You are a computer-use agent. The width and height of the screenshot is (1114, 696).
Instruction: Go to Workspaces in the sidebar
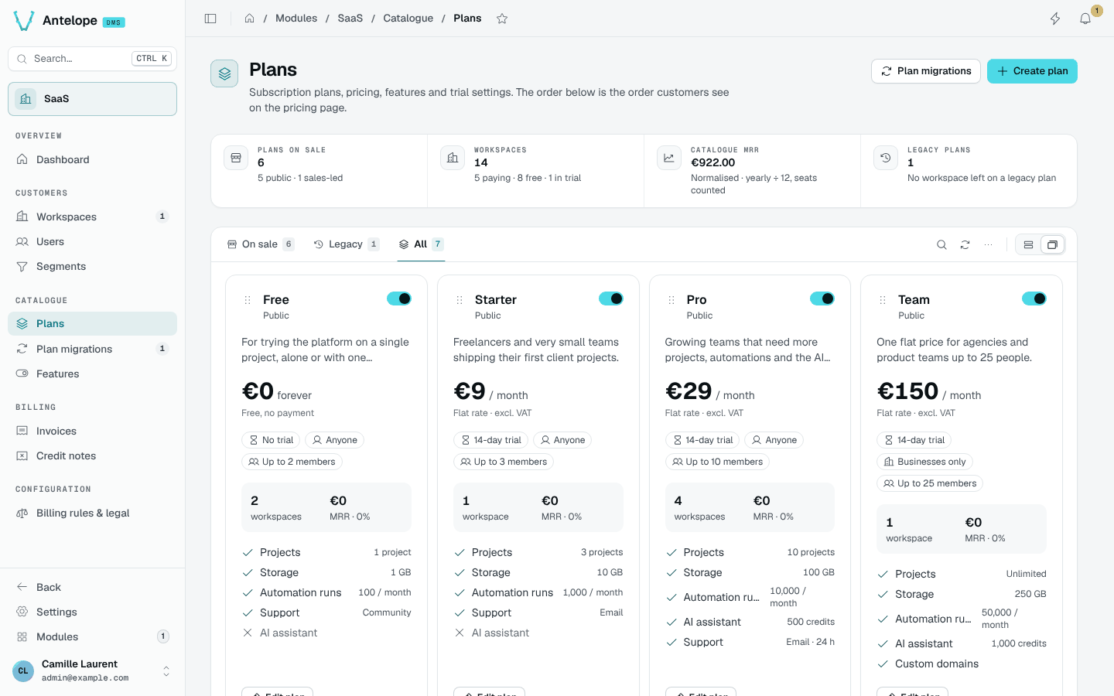click(x=93, y=217)
